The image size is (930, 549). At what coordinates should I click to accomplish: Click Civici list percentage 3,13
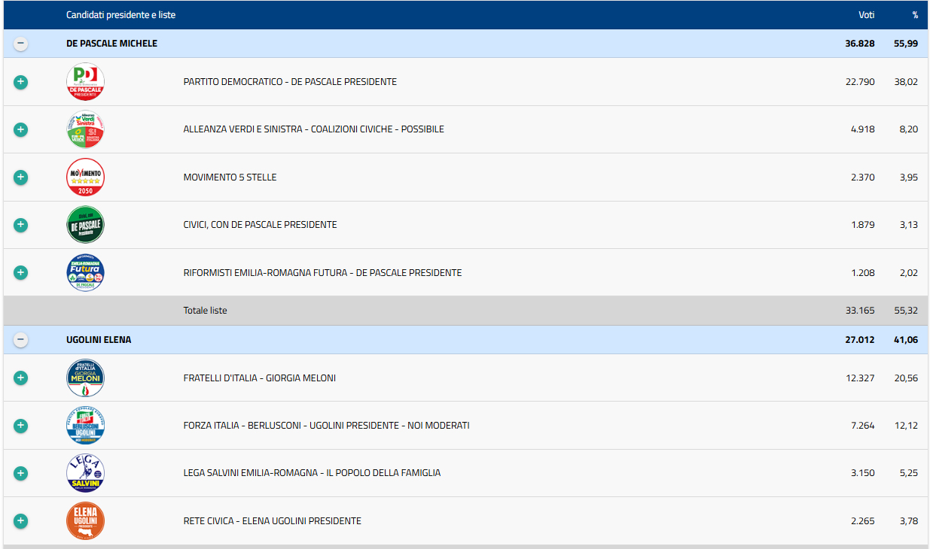[909, 225]
